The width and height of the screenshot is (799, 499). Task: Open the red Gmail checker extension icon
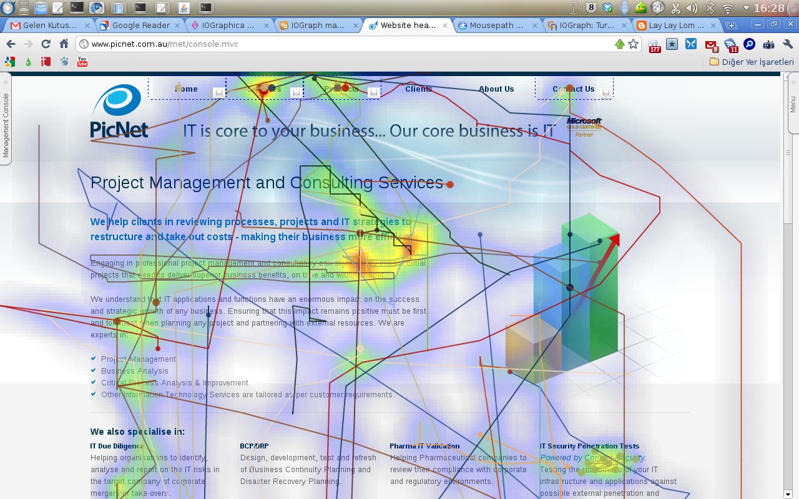(x=711, y=46)
